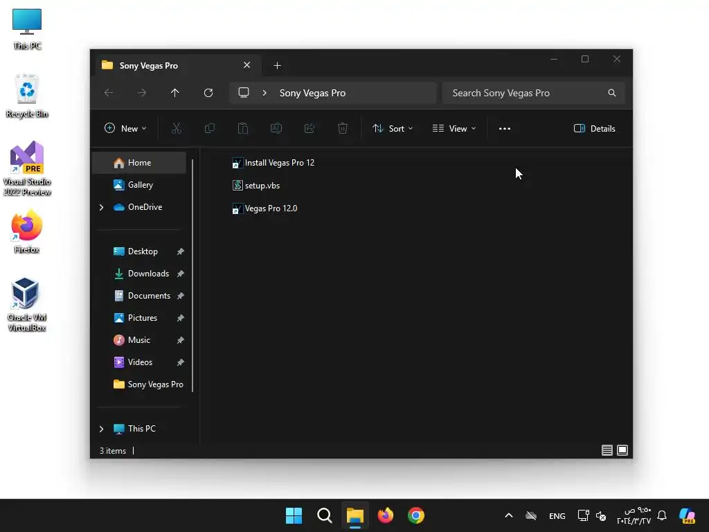
Task: Refresh the Sony Vegas Pro folder
Action: 208,93
